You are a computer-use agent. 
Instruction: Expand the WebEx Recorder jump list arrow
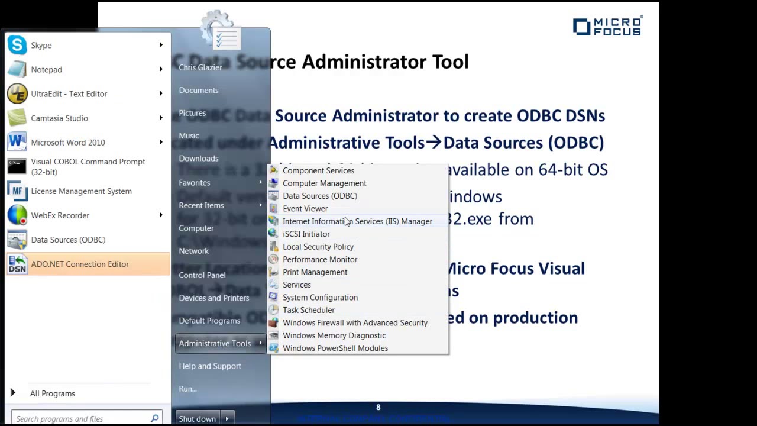coord(161,215)
